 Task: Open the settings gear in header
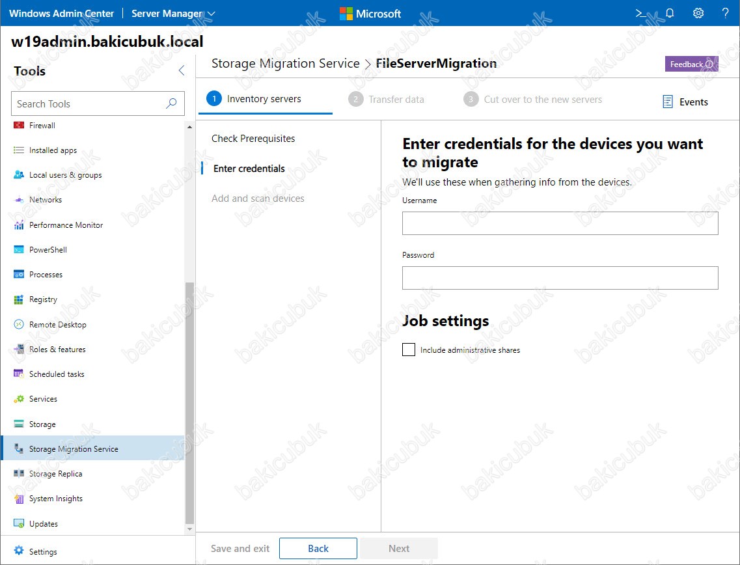(x=698, y=13)
